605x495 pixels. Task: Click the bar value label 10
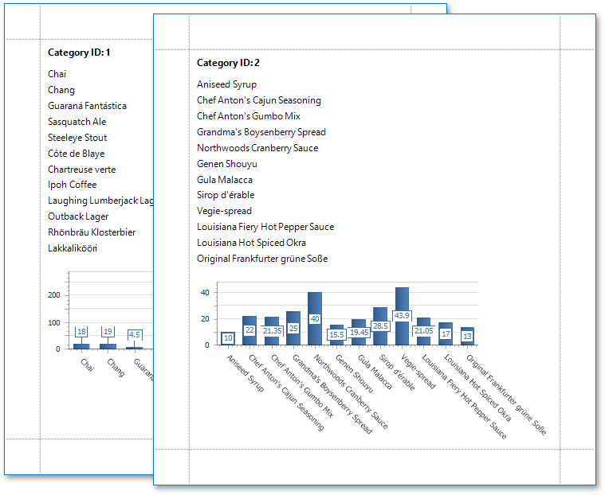click(x=228, y=338)
